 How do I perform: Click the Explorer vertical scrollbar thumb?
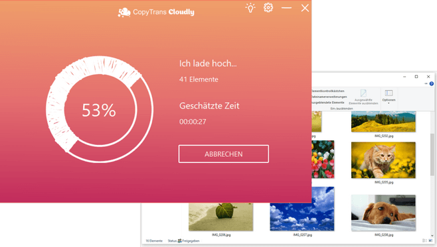pos(432,154)
